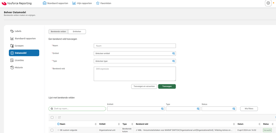Focus the DAX expressie text area
The width and height of the screenshot is (276, 133).
pos(135,74)
